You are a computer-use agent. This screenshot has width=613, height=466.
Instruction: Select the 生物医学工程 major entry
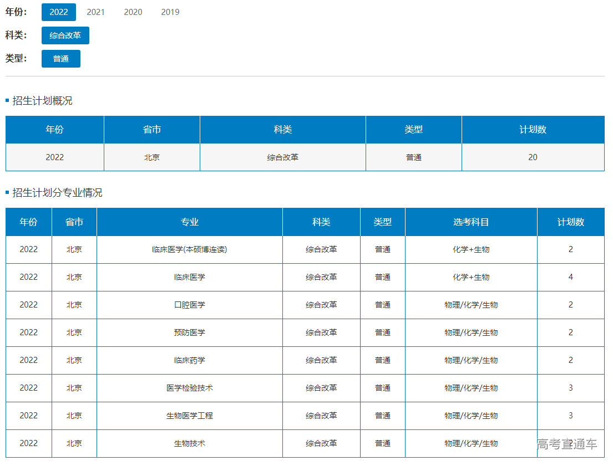(x=189, y=416)
